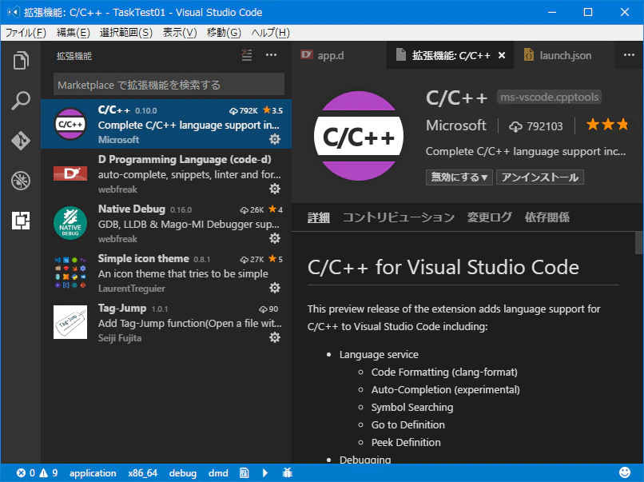Select D Programming Language extension icon

coord(70,173)
